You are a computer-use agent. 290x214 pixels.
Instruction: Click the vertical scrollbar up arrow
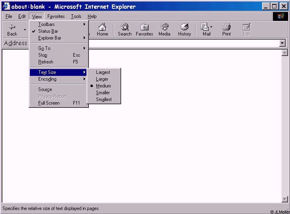[285, 53]
